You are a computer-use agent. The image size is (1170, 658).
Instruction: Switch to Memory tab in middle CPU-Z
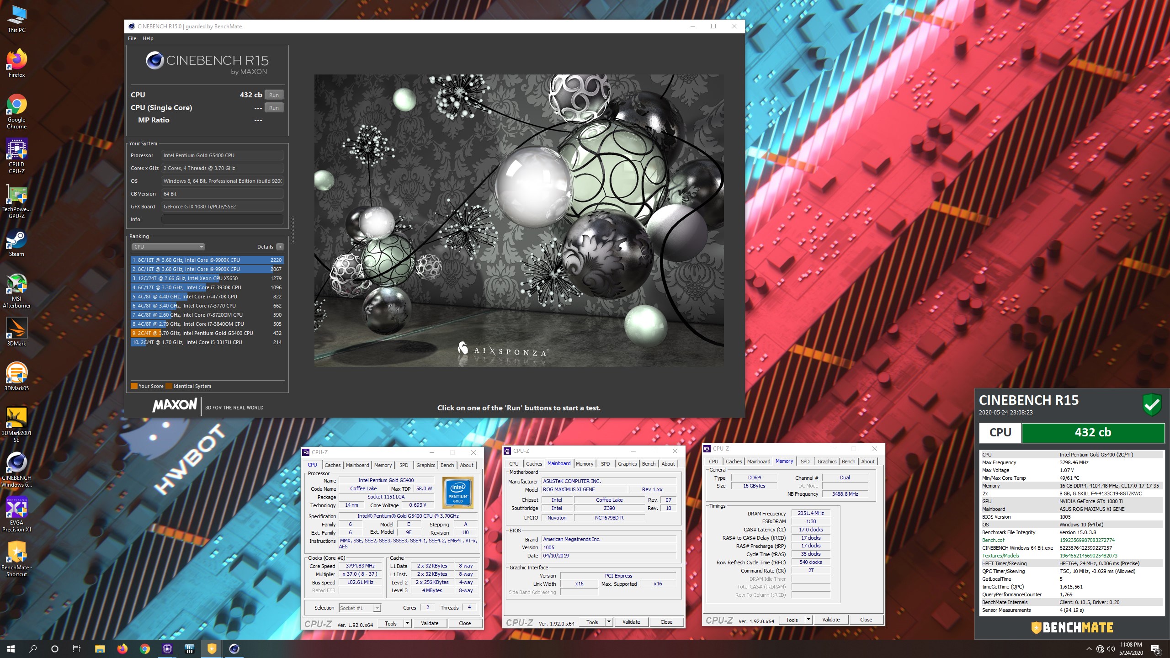coord(585,464)
